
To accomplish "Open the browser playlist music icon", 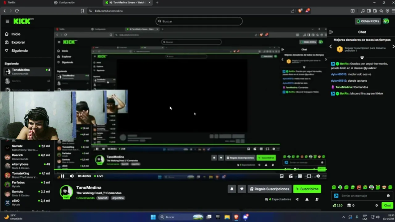I will click(363, 11).
